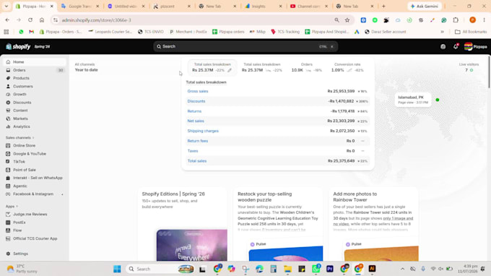Open the PostEx app icon

8,223
